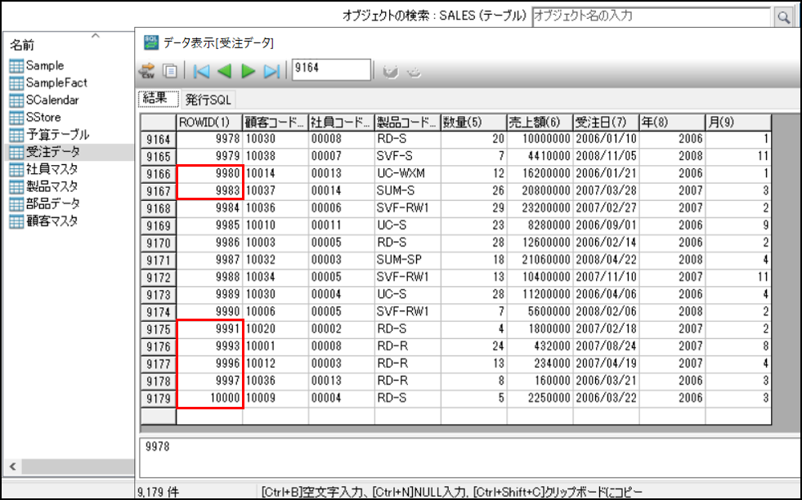This screenshot has height=500, width=802.
Task: Click the search magnifier icon
Action: point(783,16)
